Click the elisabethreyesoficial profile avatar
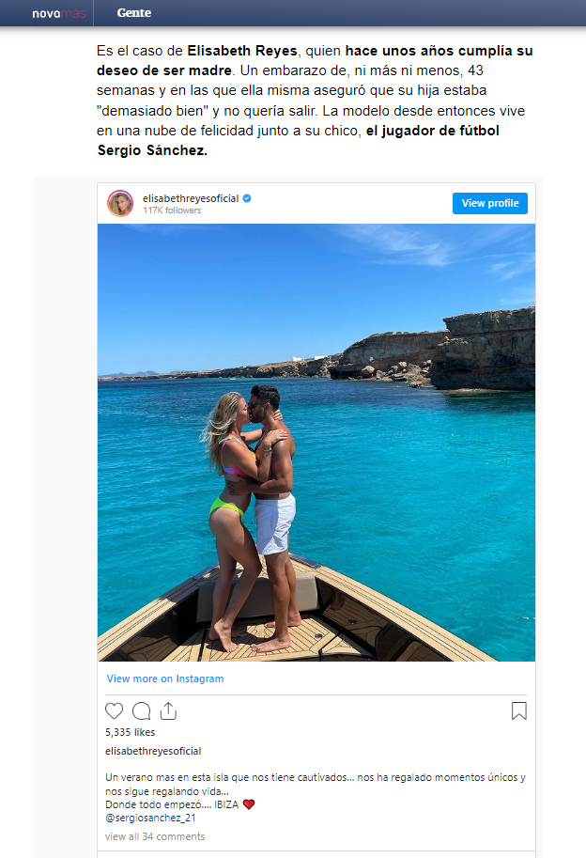The image size is (586, 858). click(120, 203)
